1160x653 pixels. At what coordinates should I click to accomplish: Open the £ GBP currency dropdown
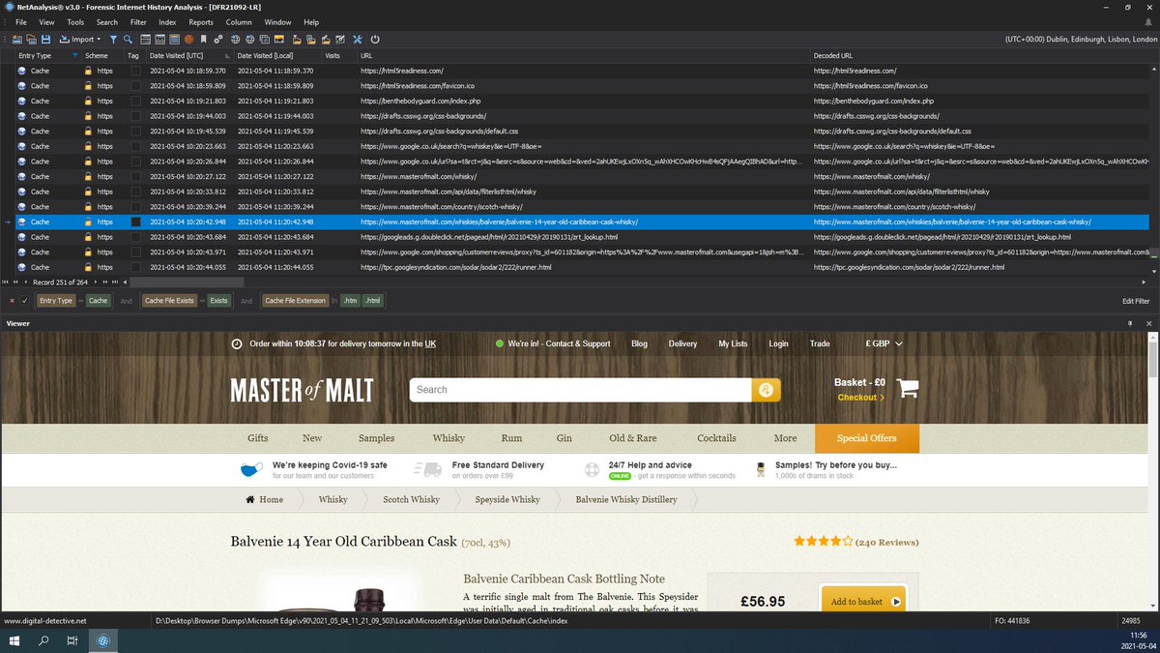(884, 343)
